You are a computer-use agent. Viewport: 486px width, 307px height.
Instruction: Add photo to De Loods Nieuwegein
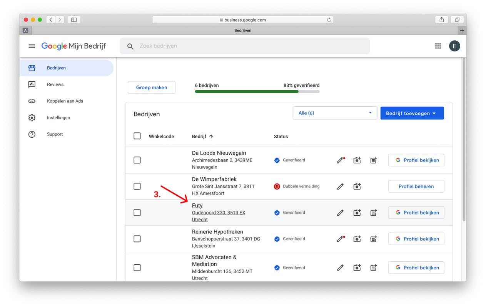[x=357, y=160]
